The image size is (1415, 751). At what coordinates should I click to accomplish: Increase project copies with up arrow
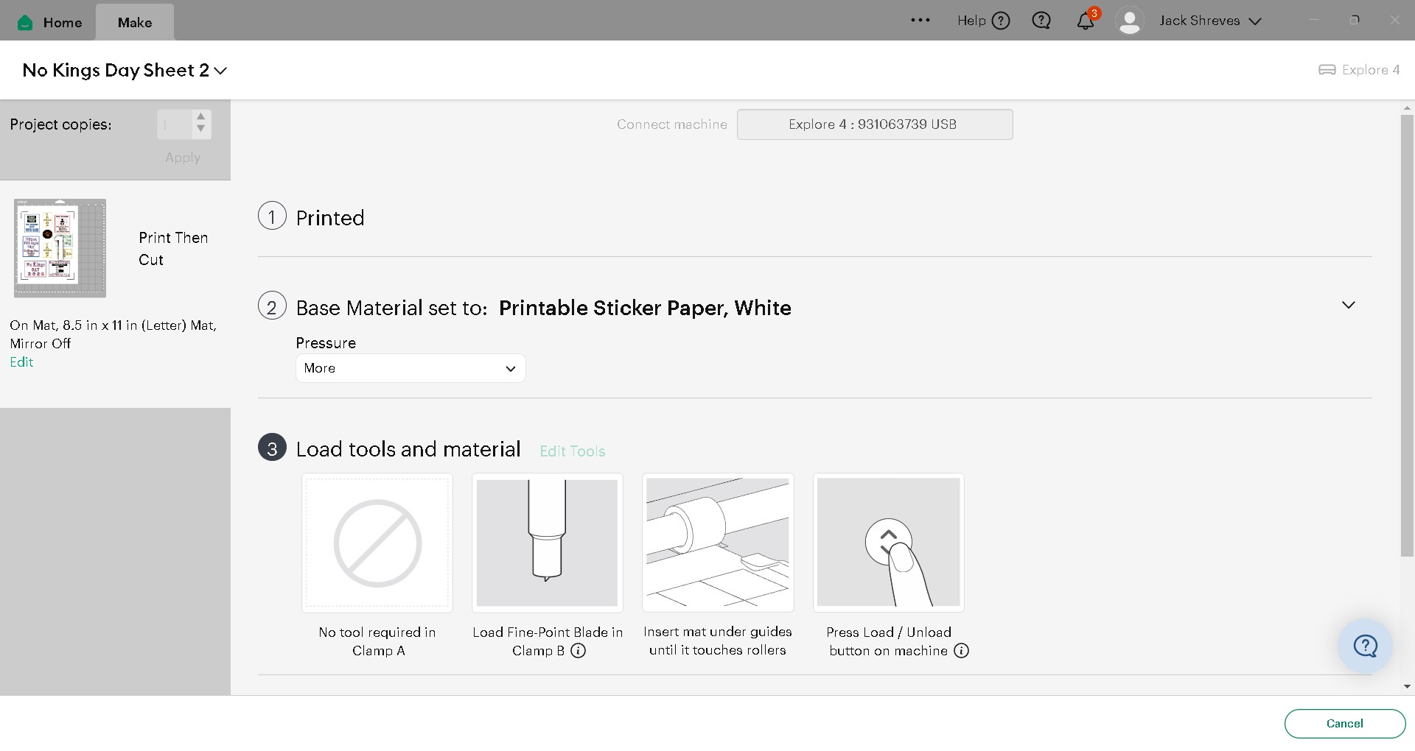click(200, 117)
